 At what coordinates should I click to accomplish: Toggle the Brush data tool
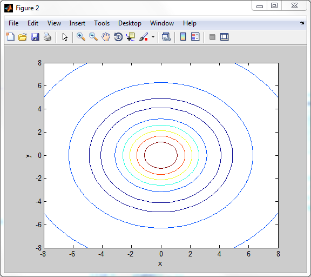pyautogui.click(x=144, y=37)
